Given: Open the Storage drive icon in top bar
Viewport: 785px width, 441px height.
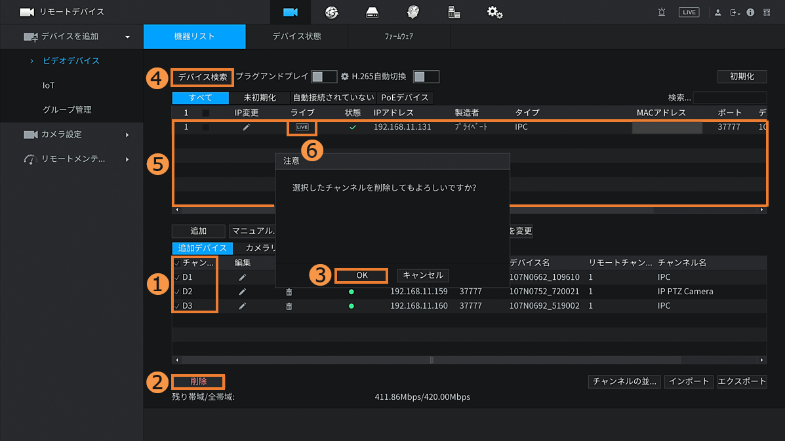Looking at the screenshot, I should coord(372,12).
